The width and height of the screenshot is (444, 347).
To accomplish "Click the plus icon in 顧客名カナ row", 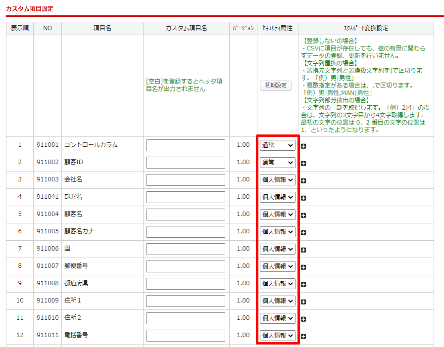I will tap(303, 233).
